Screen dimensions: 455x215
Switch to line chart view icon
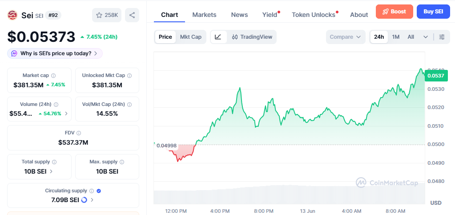(x=218, y=37)
